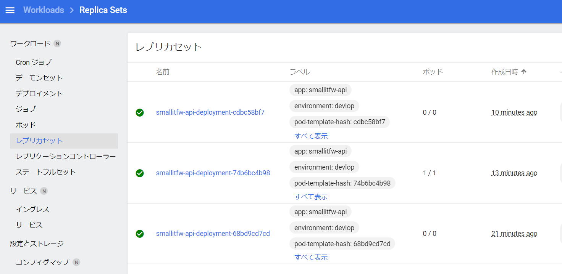Click green status icon for 74b6bc4b98 replica set
The image size is (562, 274).
pos(140,173)
